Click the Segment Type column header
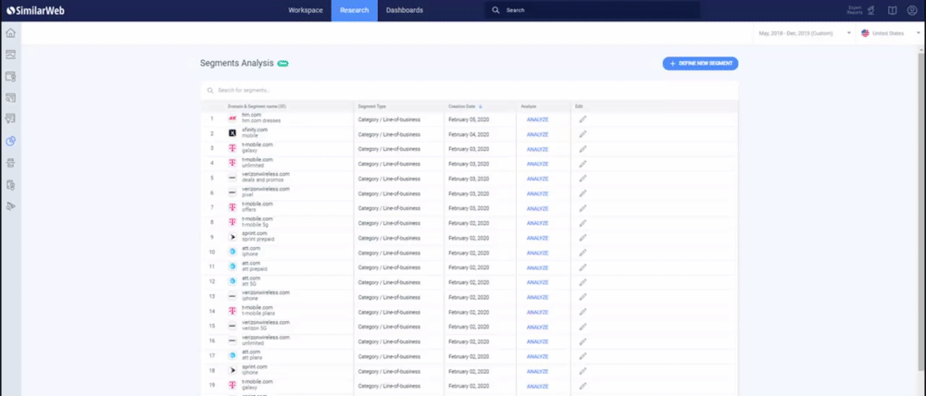This screenshot has height=396, width=926. pos(372,106)
